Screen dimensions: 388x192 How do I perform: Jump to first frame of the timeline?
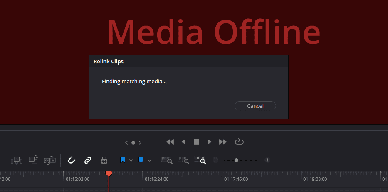pyautogui.click(x=170, y=142)
